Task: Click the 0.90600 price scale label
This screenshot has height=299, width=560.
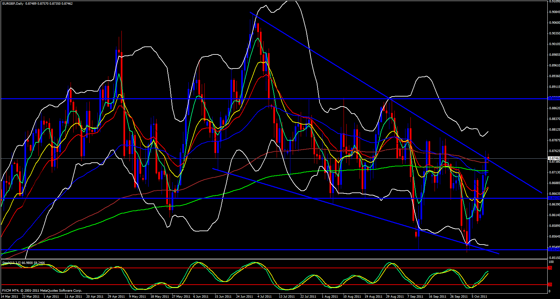Action: pyautogui.click(x=554, y=23)
